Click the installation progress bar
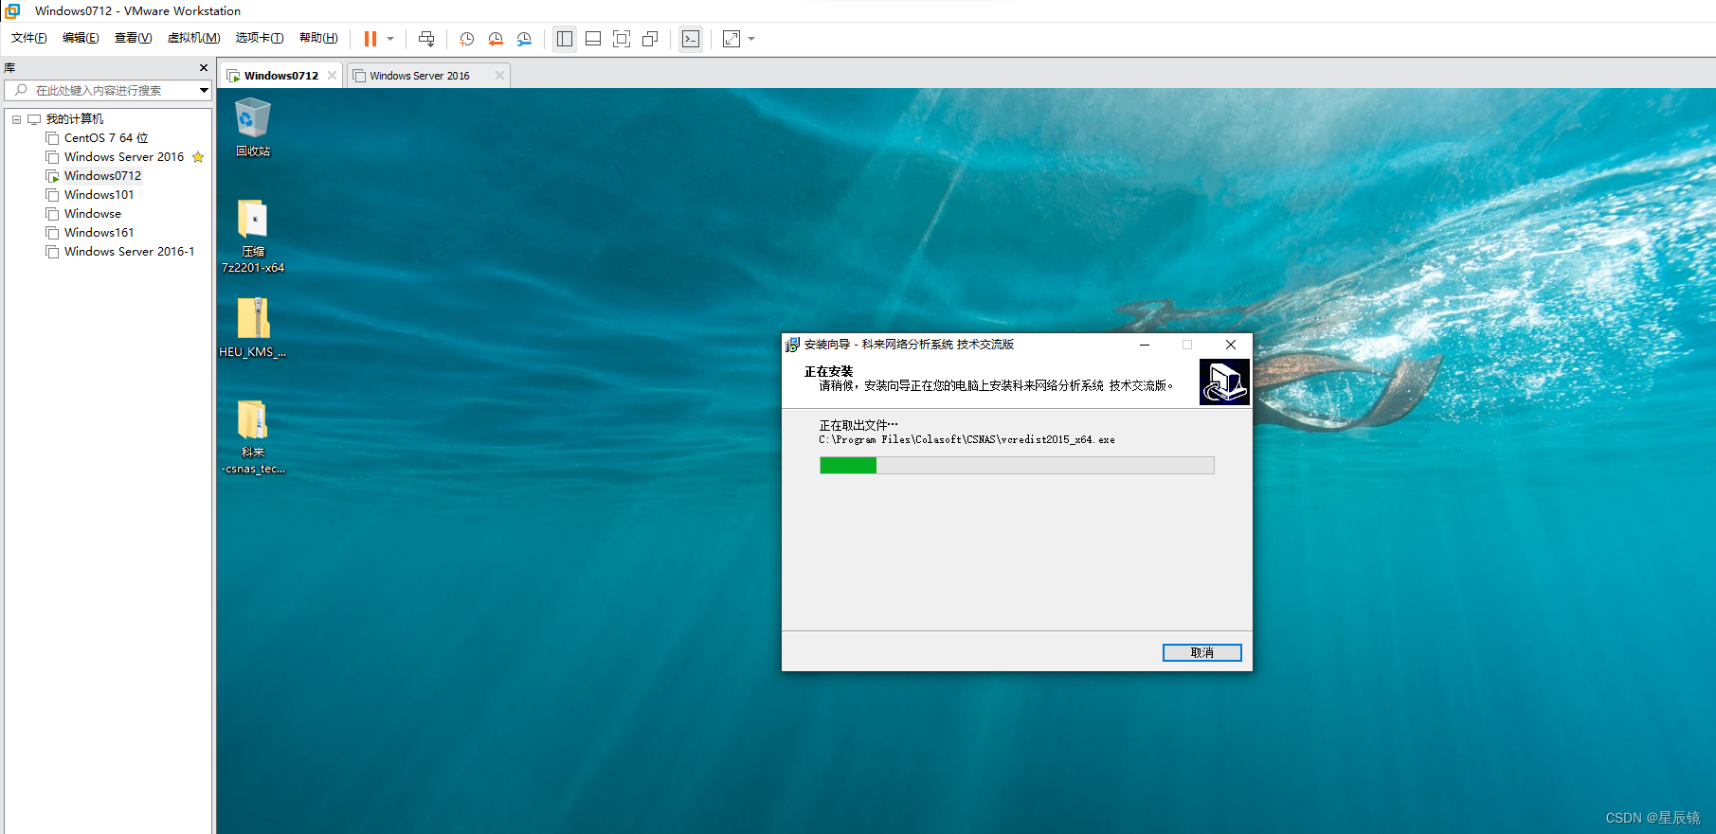The image size is (1716, 834). (1017, 465)
